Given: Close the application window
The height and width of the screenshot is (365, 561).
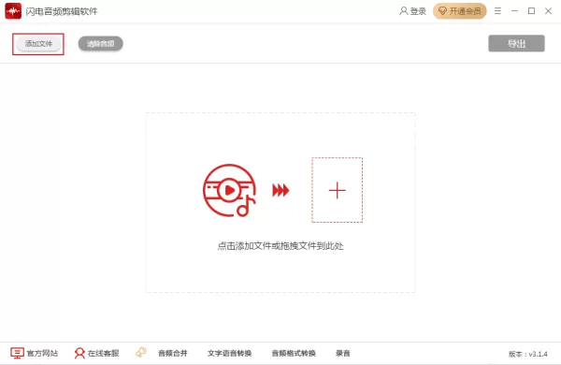Looking at the screenshot, I should [x=548, y=11].
